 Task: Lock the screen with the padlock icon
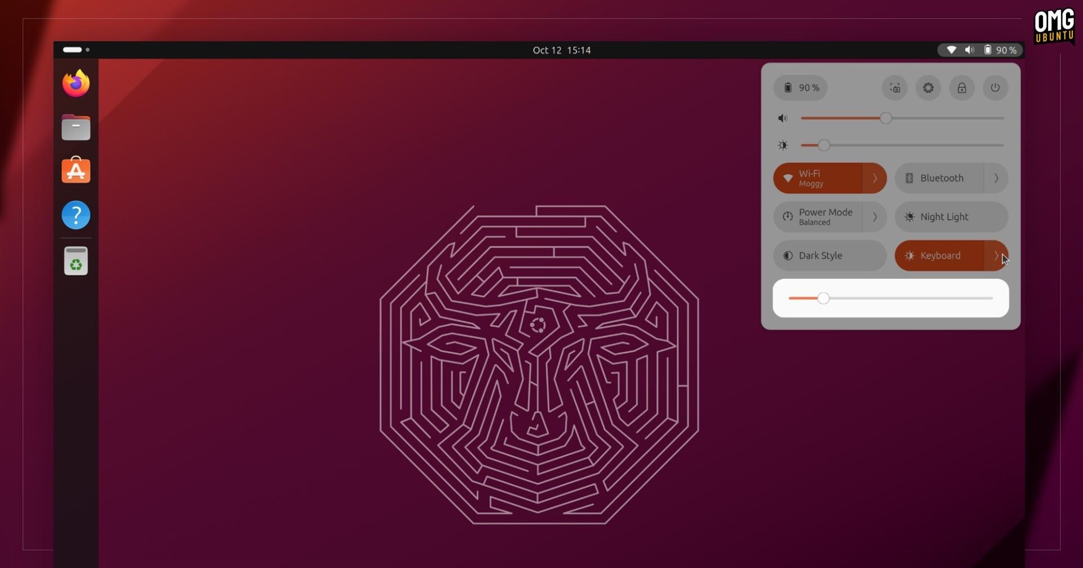(x=962, y=88)
